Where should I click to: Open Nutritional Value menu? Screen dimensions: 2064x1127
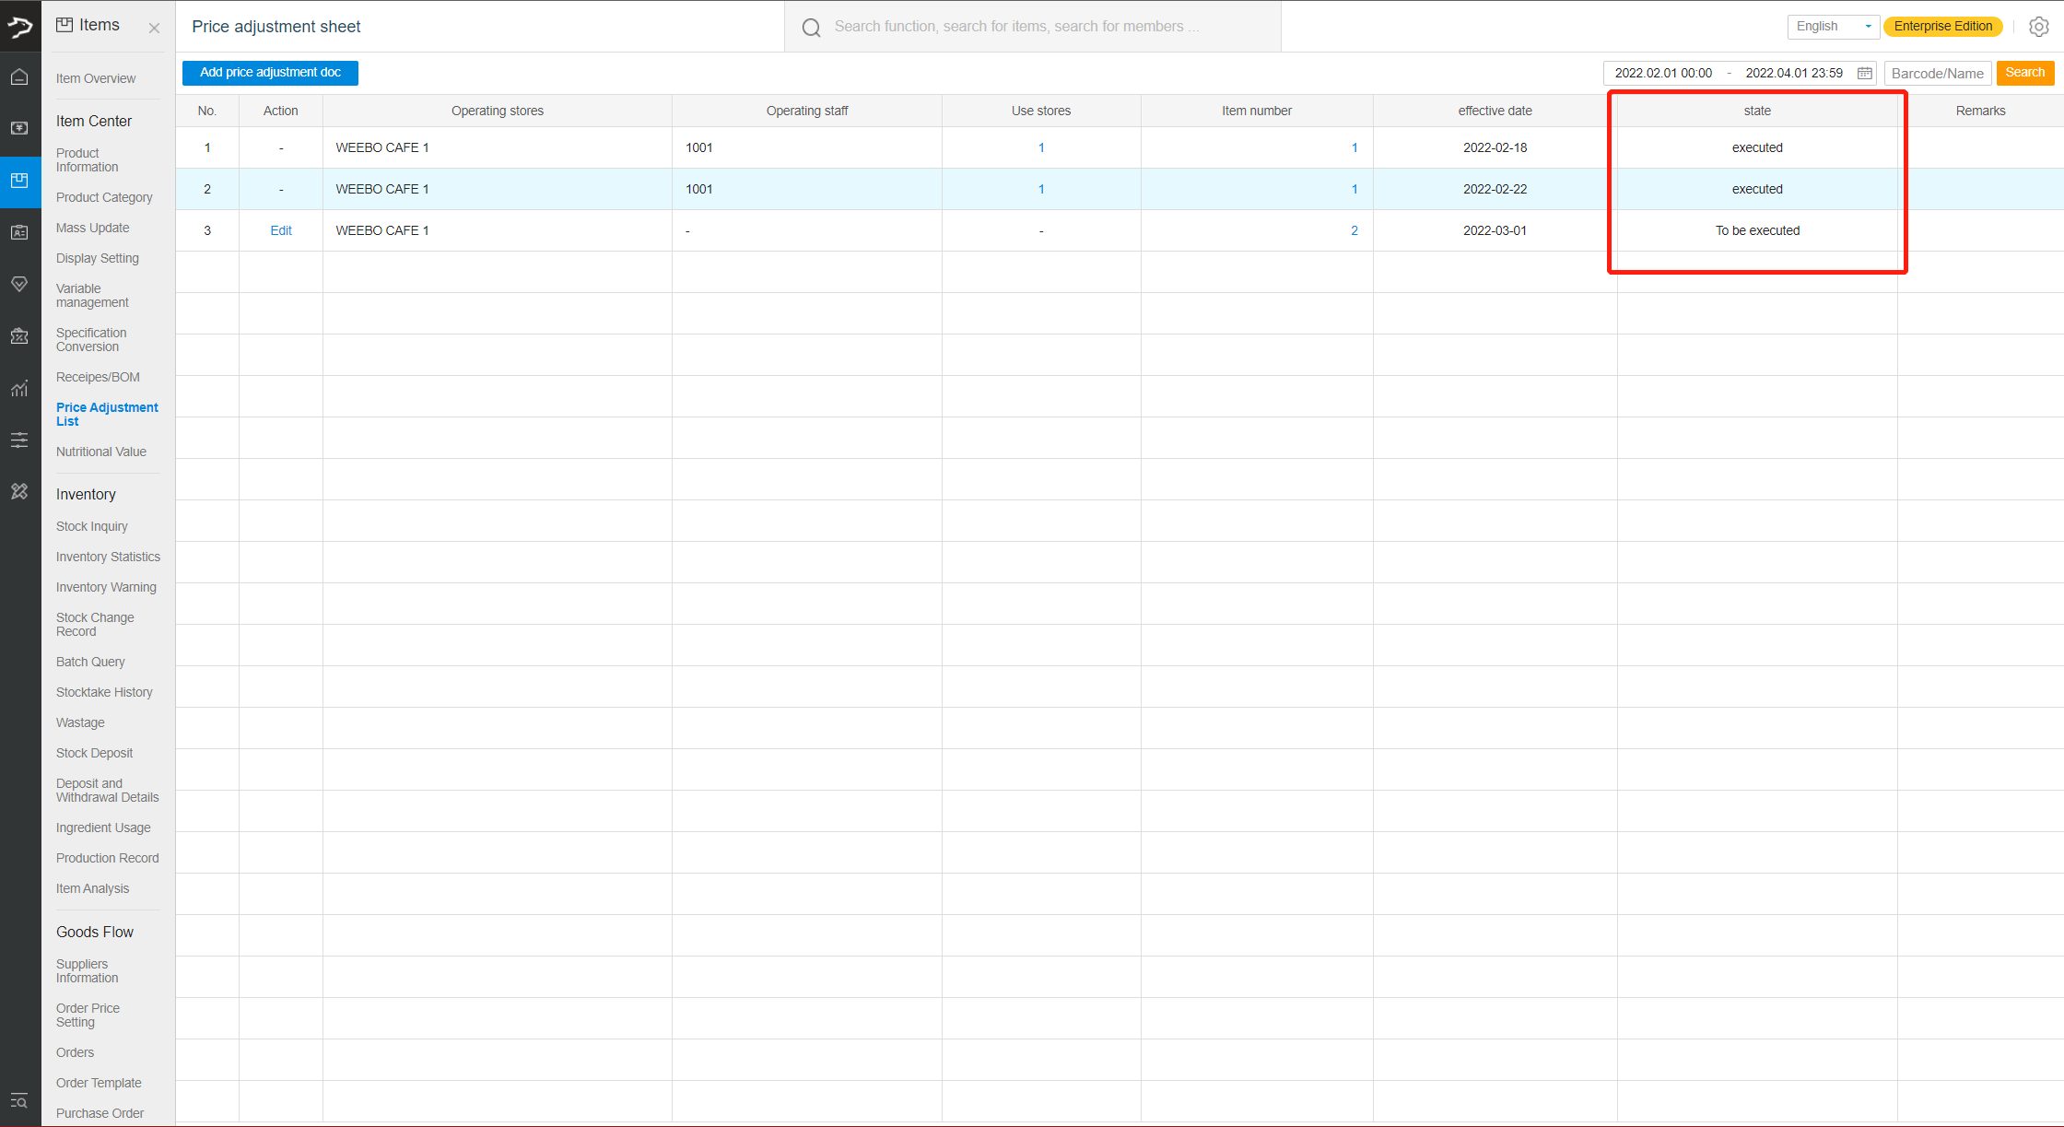[x=101, y=452]
